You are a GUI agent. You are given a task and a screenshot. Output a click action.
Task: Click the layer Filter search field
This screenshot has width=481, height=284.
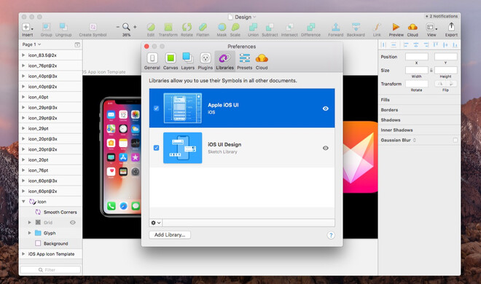50,269
